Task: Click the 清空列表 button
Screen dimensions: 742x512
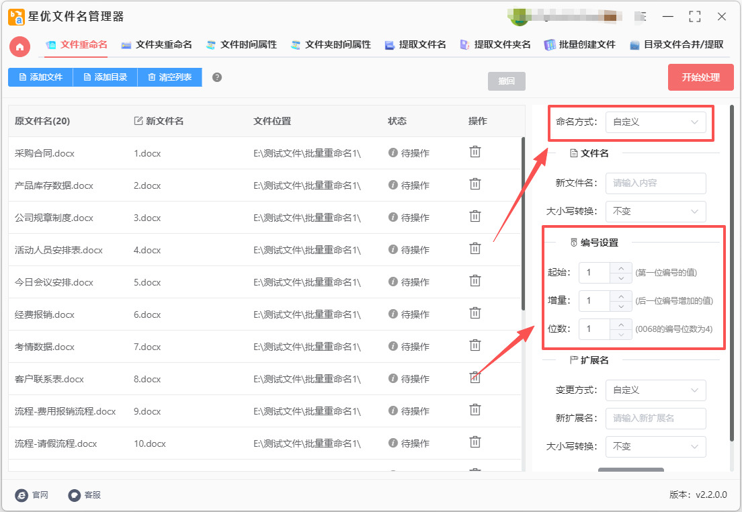Action: point(169,77)
